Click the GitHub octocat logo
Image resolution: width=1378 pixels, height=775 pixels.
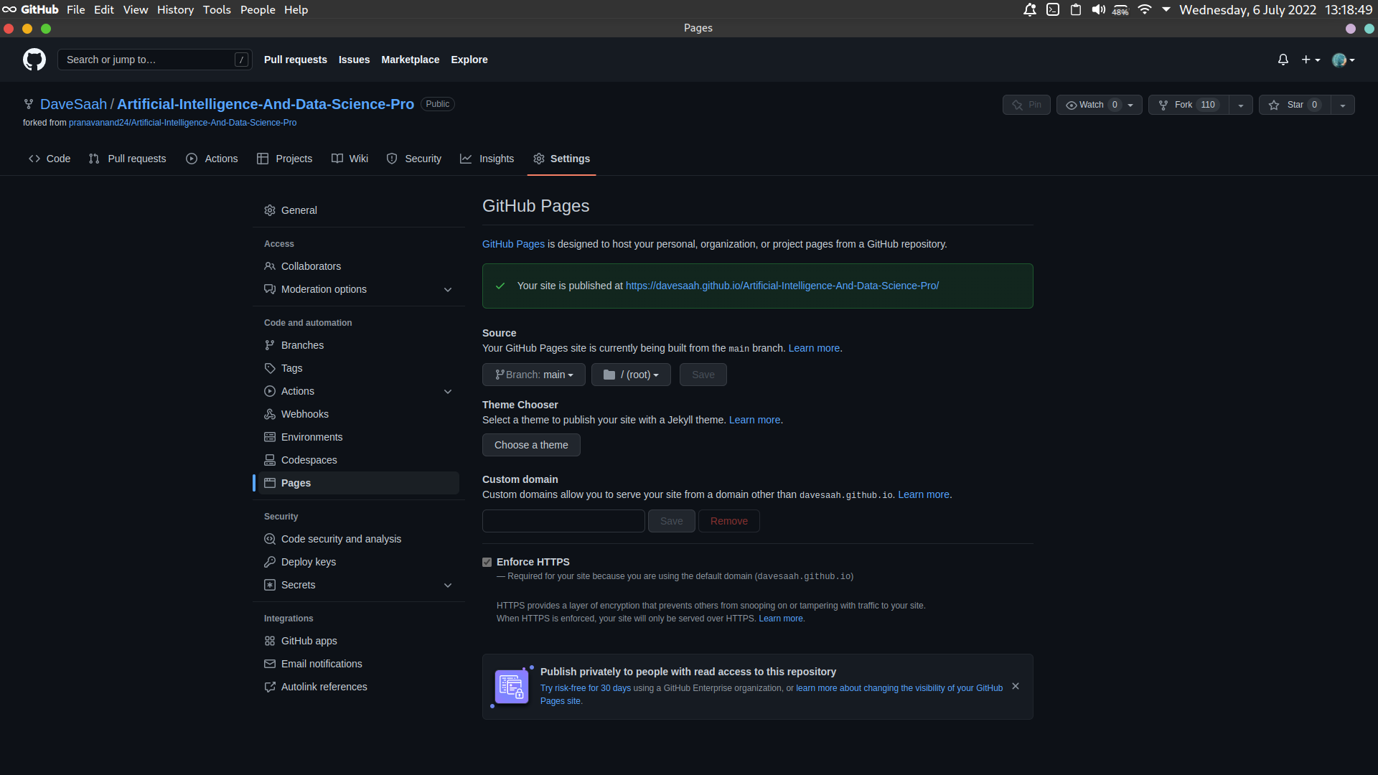click(x=34, y=60)
